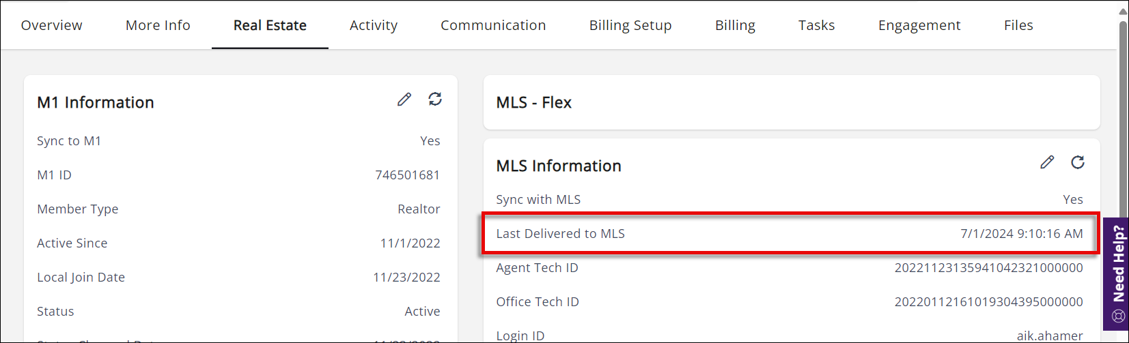1129x343 pixels.
Task: Open the Billing tab
Action: [735, 25]
